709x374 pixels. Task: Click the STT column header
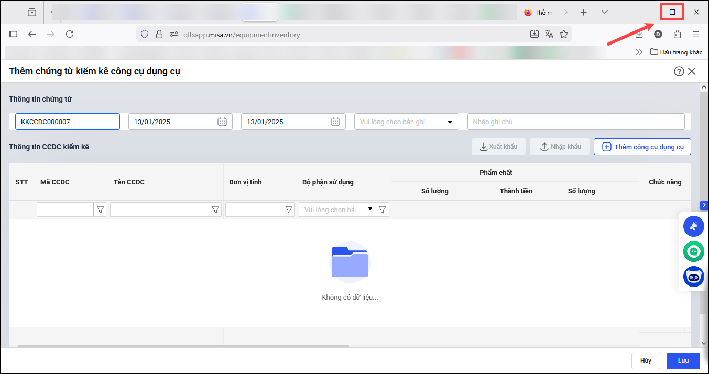(21, 182)
